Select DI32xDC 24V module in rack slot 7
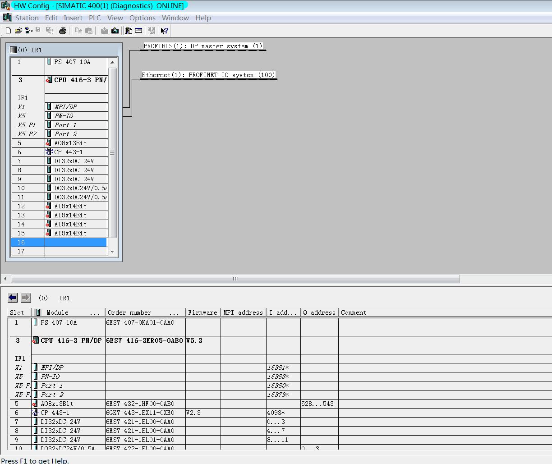The image size is (552, 464). (x=74, y=161)
